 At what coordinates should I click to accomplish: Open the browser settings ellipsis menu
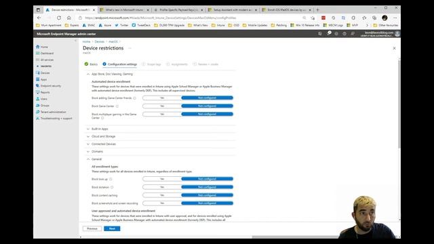pyautogui.click(x=395, y=18)
